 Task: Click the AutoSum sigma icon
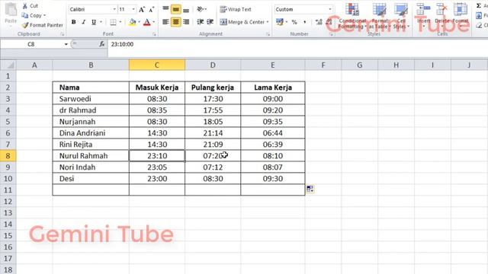coord(479,5)
